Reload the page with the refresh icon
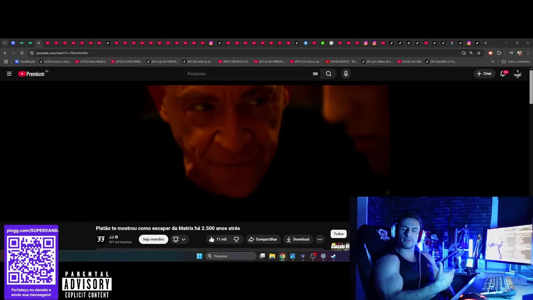Viewport: 533px width, 300px height. point(22,53)
